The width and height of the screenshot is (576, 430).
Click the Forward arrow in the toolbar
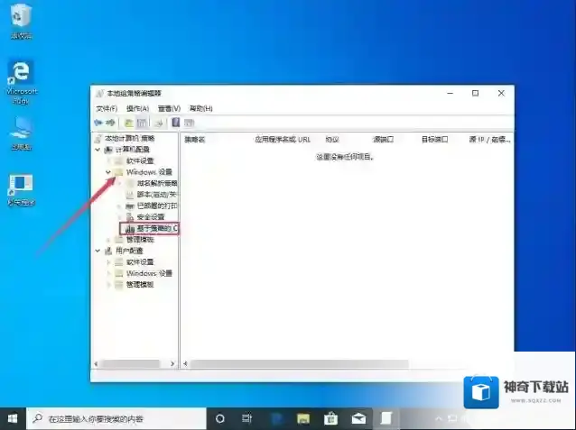(x=110, y=123)
